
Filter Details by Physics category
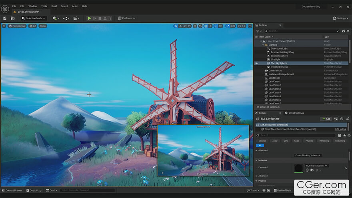tap(309, 141)
